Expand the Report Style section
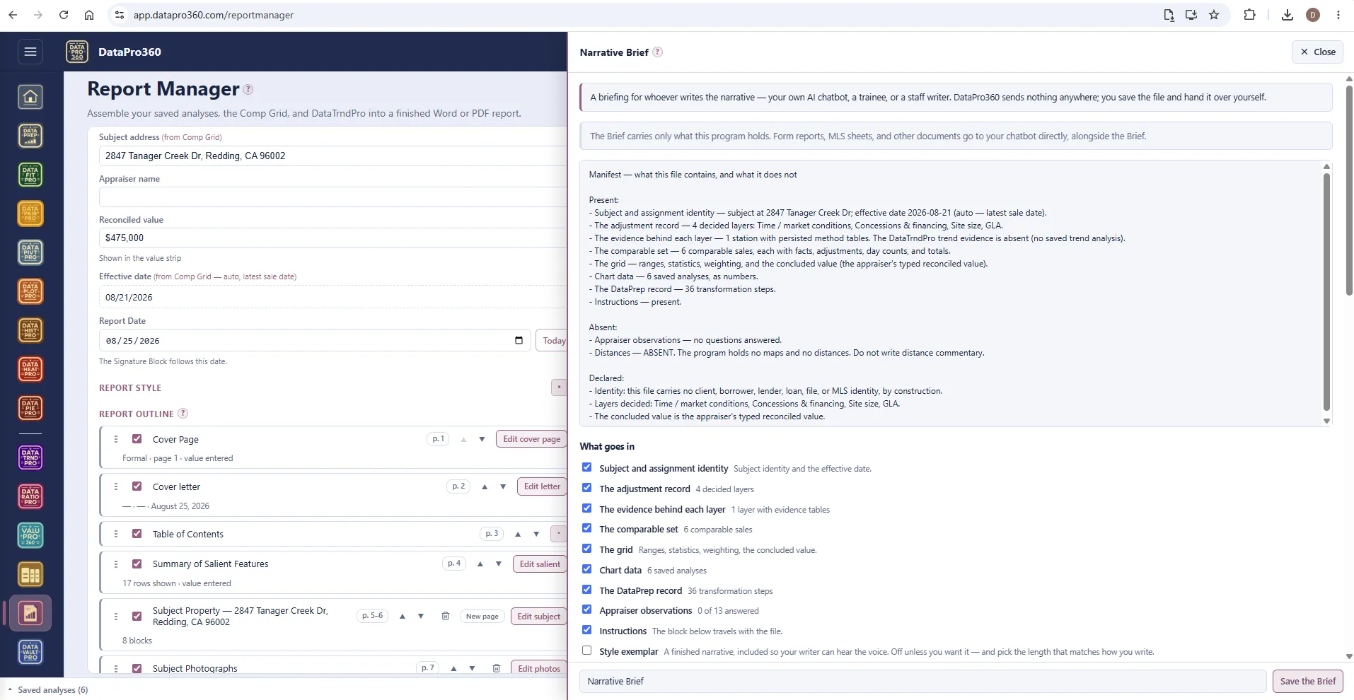 point(559,387)
